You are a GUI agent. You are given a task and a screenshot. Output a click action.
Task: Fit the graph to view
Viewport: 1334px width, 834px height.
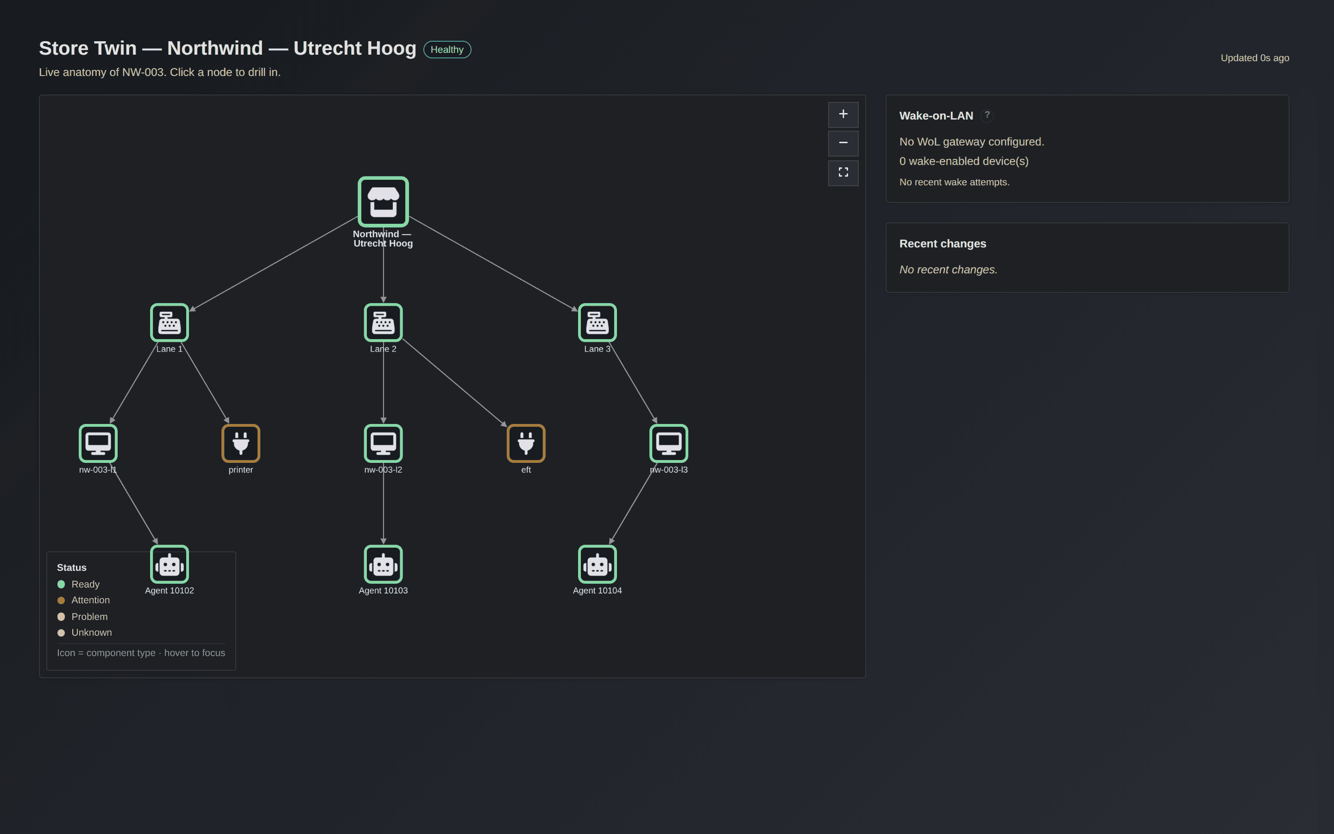pyautogui.click(x=843, y=173)
